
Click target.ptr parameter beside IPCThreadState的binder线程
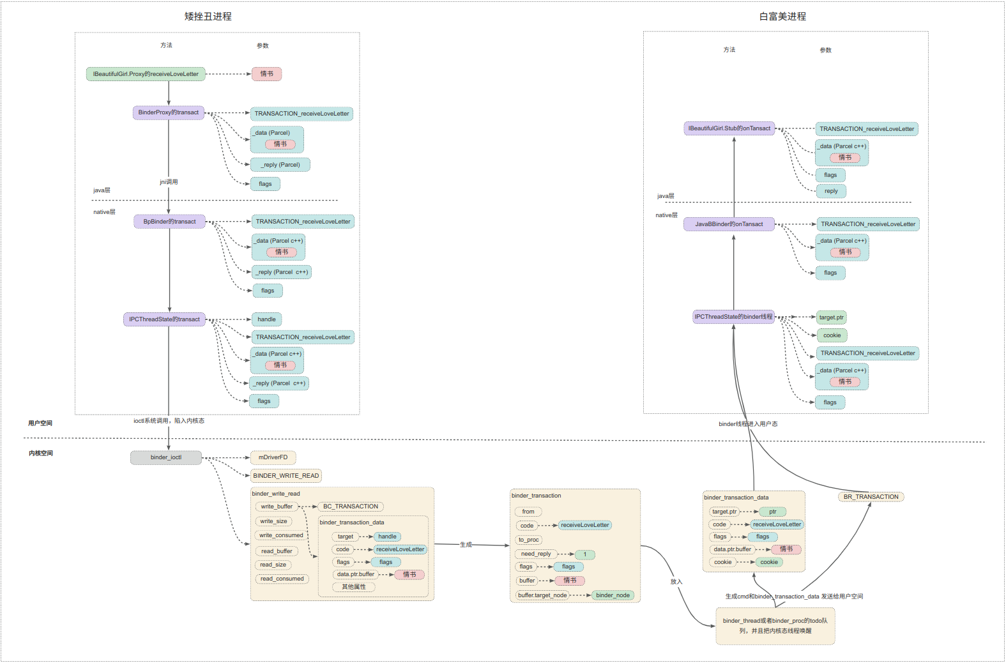[832, 317]
